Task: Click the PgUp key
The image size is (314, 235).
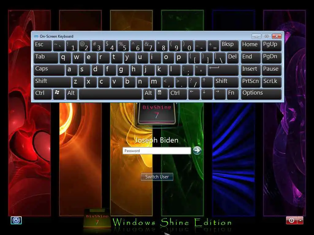Action: pyautogui.click(x=272, y=46)
